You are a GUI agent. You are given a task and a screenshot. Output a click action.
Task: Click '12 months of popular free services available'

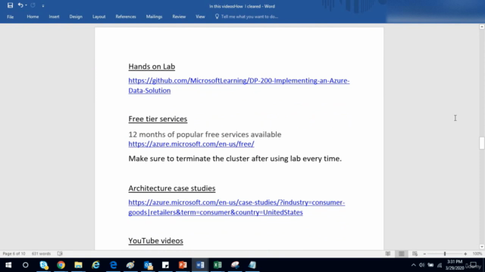pos(205,134)
